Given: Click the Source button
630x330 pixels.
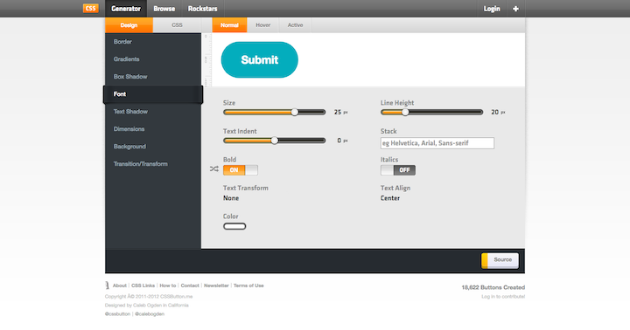Looking at the screenshot, I should pos(500,260).
